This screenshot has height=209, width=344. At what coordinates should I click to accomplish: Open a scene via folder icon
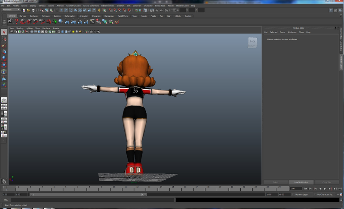click(x=28, y=10)
